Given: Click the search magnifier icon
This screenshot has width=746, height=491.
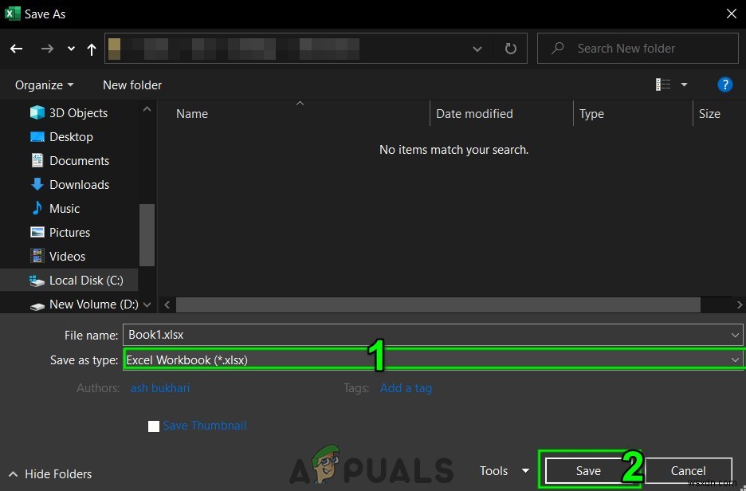Looking at the screenshot, I should click(558, 48).
